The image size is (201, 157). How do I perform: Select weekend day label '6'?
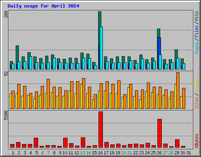pos(42,153)
